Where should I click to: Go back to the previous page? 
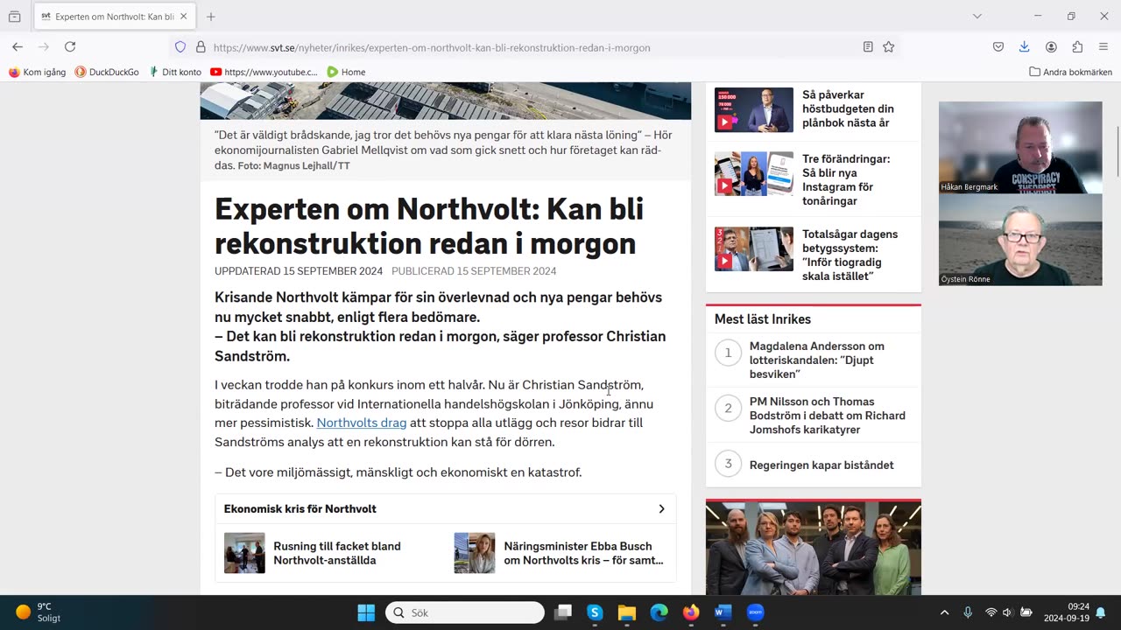[x=18, y=46]
